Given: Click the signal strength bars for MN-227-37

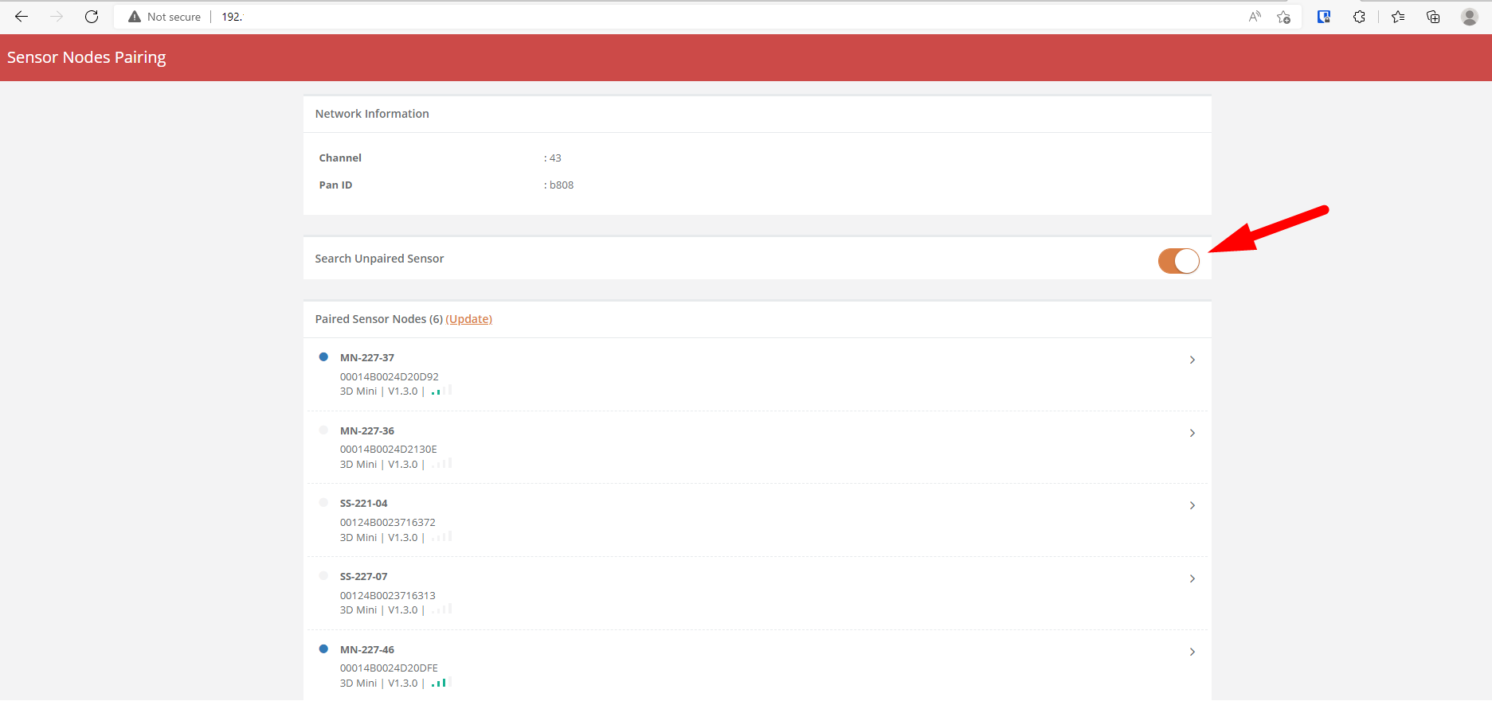Looking at the screenshot, I should (x=441, y=390).
